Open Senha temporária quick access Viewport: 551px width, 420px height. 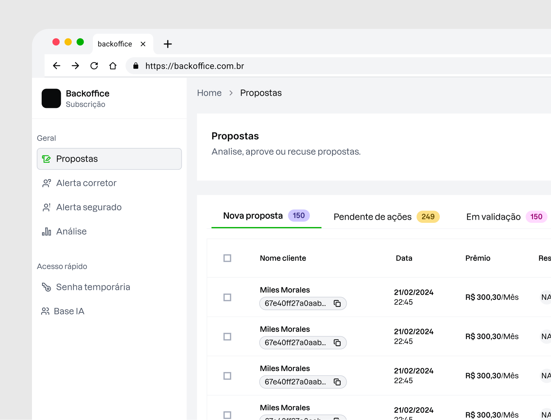(109, 287)
